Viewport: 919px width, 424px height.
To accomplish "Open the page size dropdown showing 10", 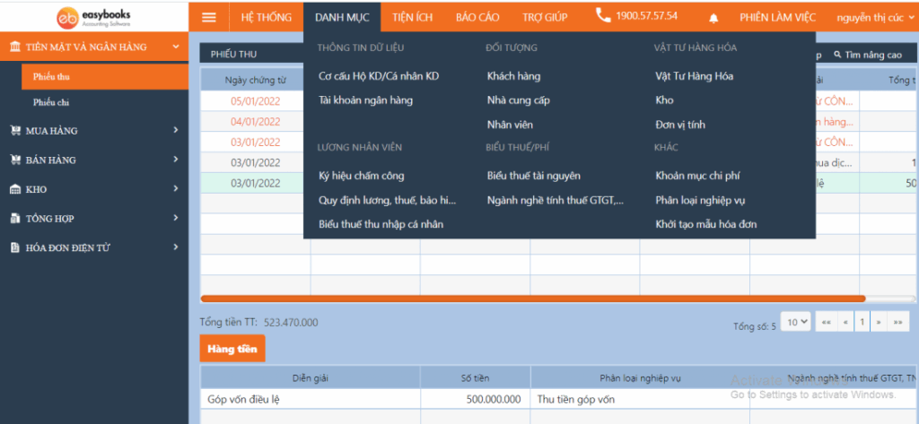I will coord(796,322).
